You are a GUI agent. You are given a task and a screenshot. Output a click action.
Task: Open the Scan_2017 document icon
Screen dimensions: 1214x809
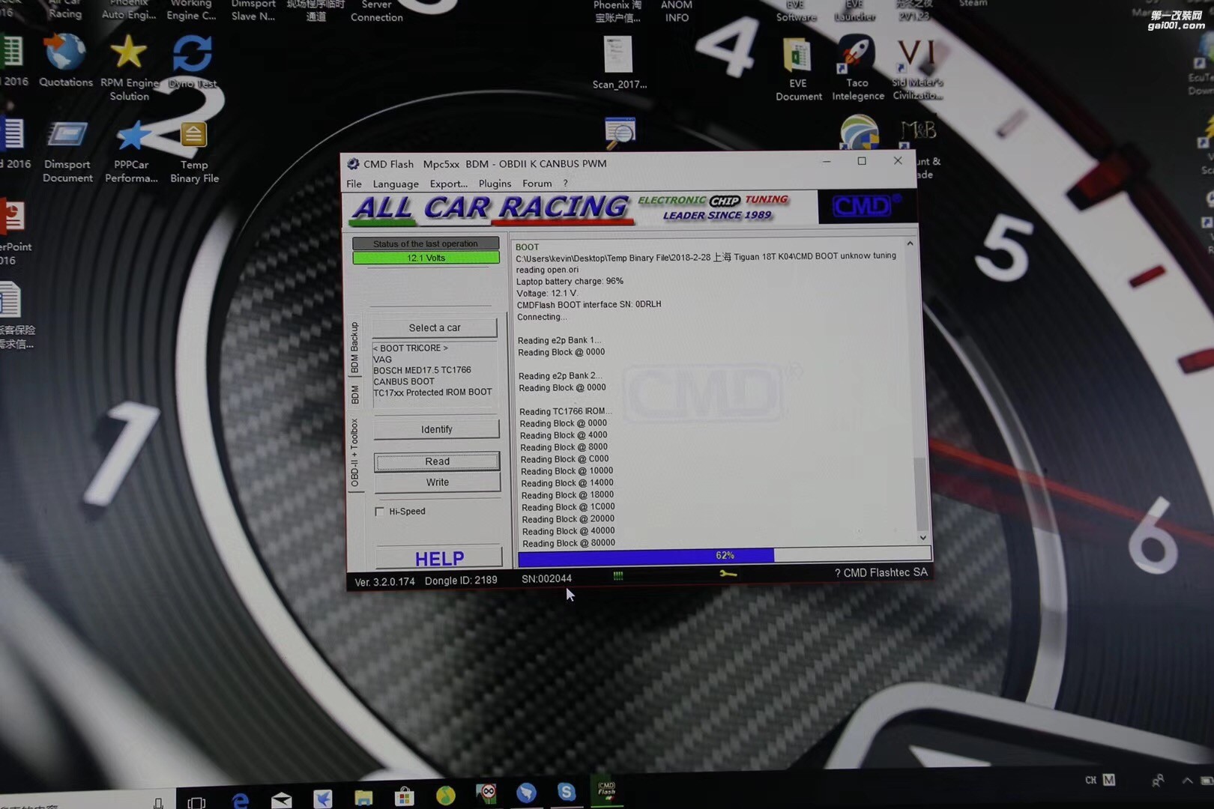619,63
